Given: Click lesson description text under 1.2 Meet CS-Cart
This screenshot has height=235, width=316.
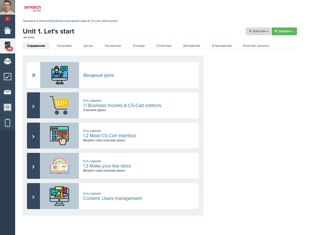Looking at the screenshot, I should click(x=104, y=141).
